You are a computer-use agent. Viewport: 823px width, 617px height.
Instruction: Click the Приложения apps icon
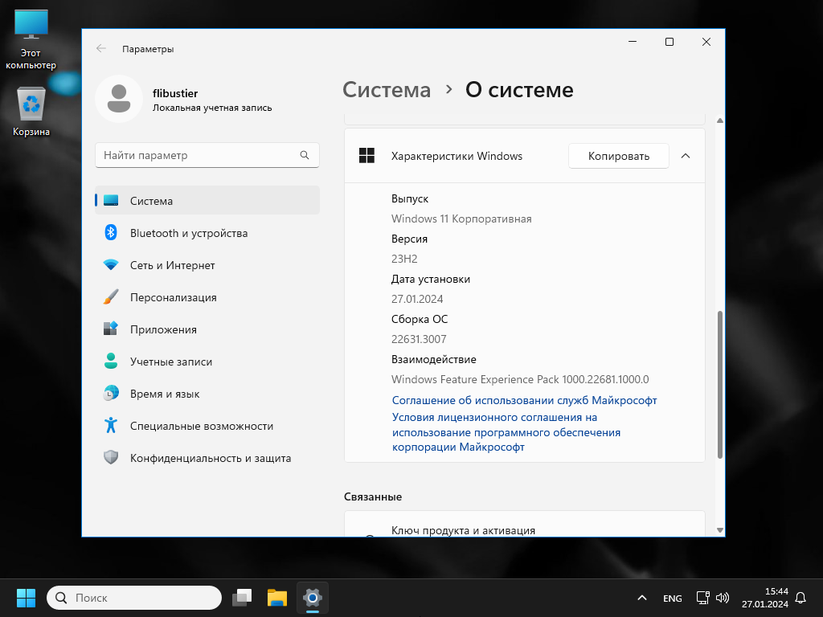tap(111, 329)
